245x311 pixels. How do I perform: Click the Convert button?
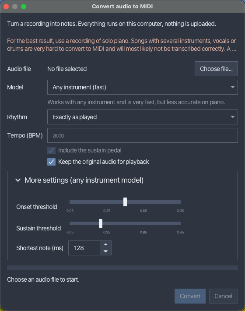click(x=190, y=296)
